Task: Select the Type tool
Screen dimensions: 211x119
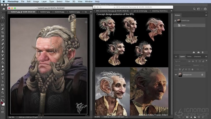Action: pyautogui.click(x=3, y=78)
